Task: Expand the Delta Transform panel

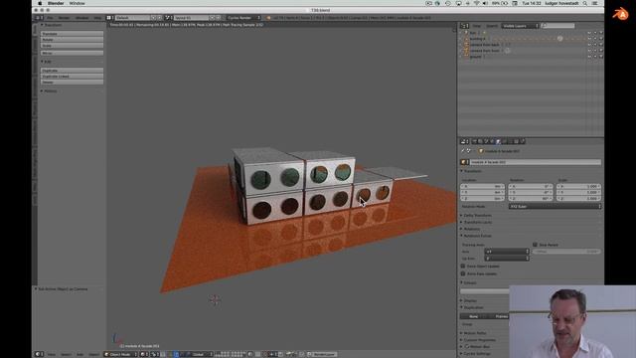Action: click(476, 216)
